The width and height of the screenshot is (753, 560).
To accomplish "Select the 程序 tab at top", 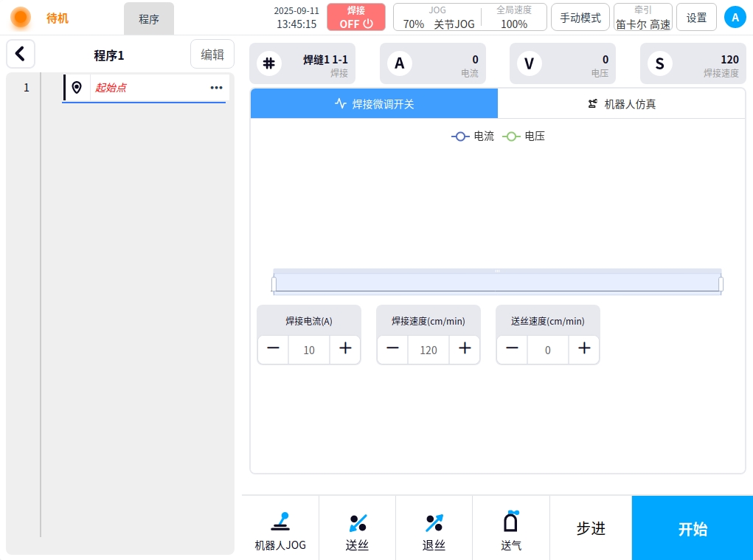I will point(149,19).
